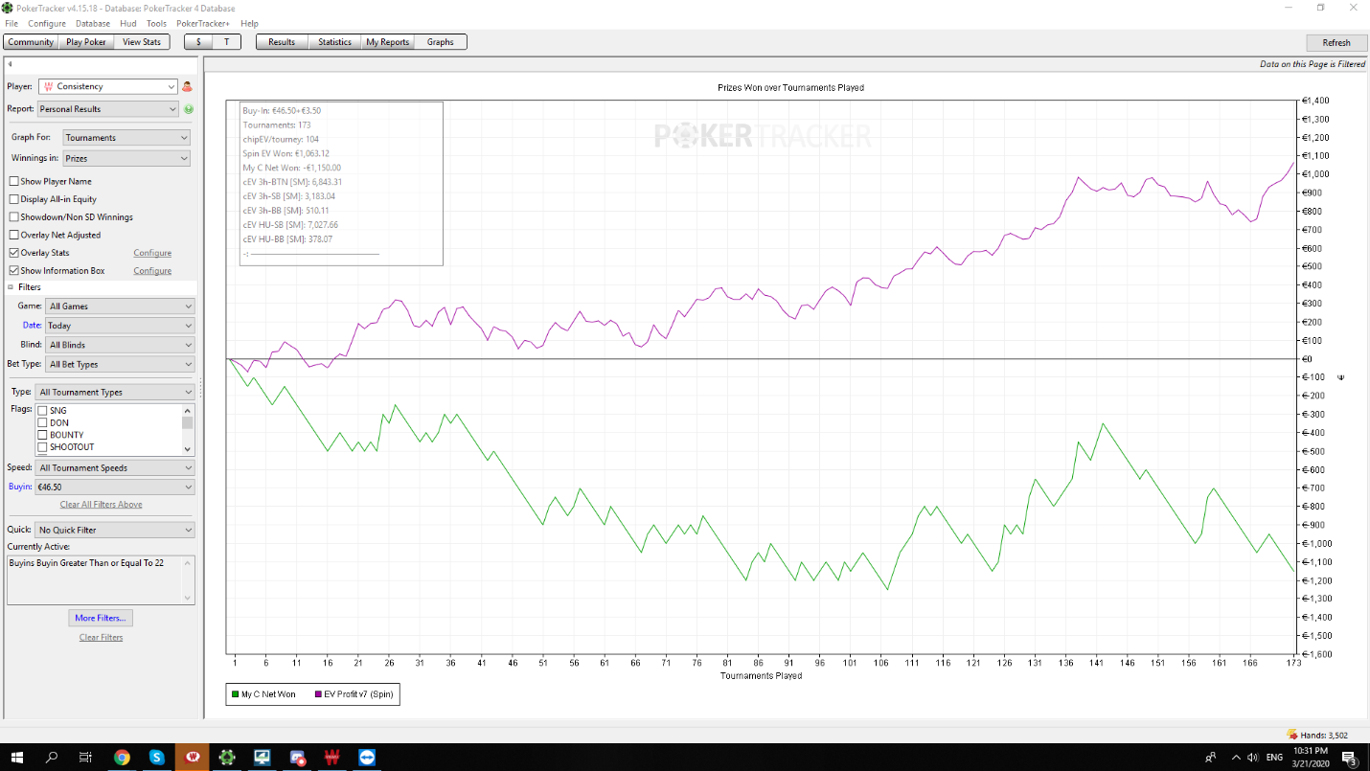Open the Blind filter dropdown

click(120, 345)
